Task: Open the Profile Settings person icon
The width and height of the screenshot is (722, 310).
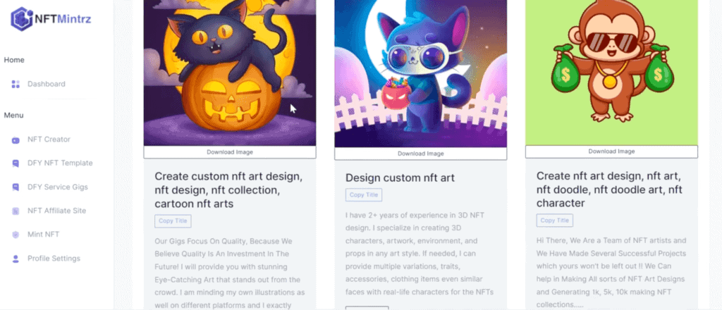Action: pos(16,259)
